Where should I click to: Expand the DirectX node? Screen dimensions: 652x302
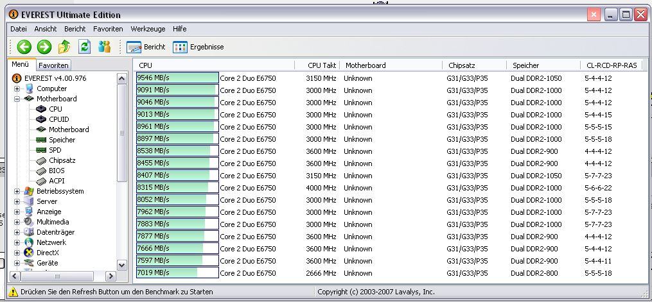tap(17, 253)
